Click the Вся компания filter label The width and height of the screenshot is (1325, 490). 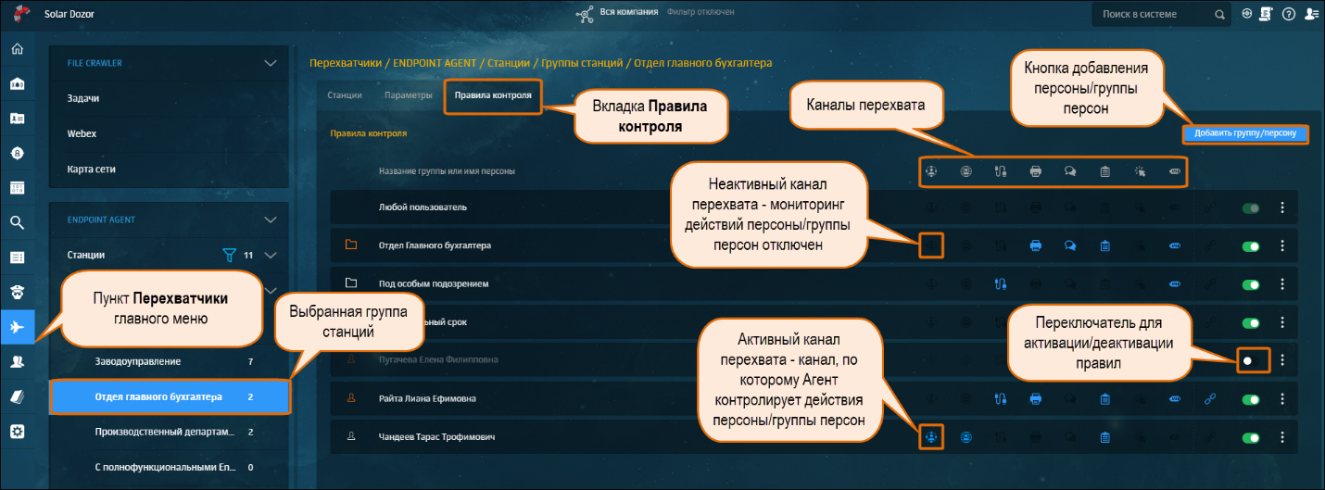point(629,13)
